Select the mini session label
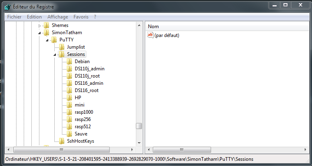The width and height of the screenshot is (312, 166). pos(80,105)
